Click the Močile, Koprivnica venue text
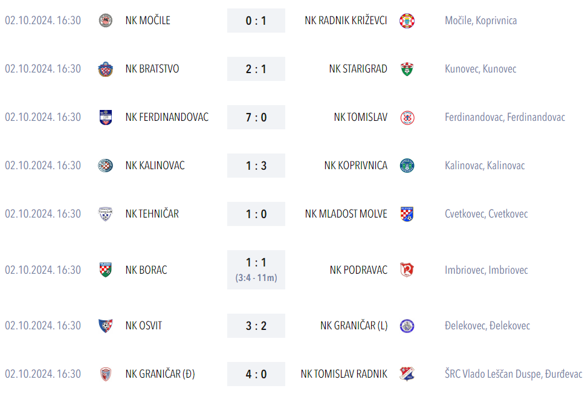The height and width of the screenshot is (394, 588). pos(480,21)
